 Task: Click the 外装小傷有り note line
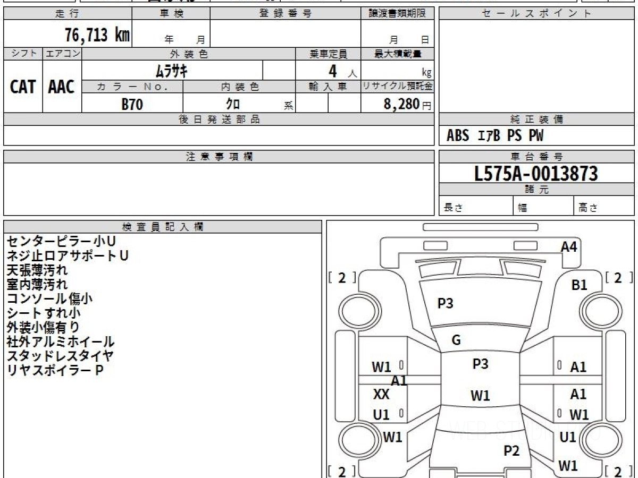pyautogui.click(x=43, y=328)
